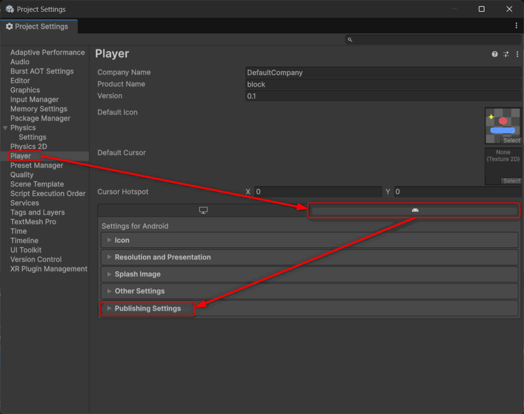The width and height of the screenshot is (524, 414).
Task: Click the Settings for Android label
Action: [x=135, y=226]
